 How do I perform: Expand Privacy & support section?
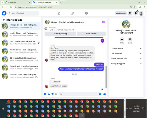point(126,64)
